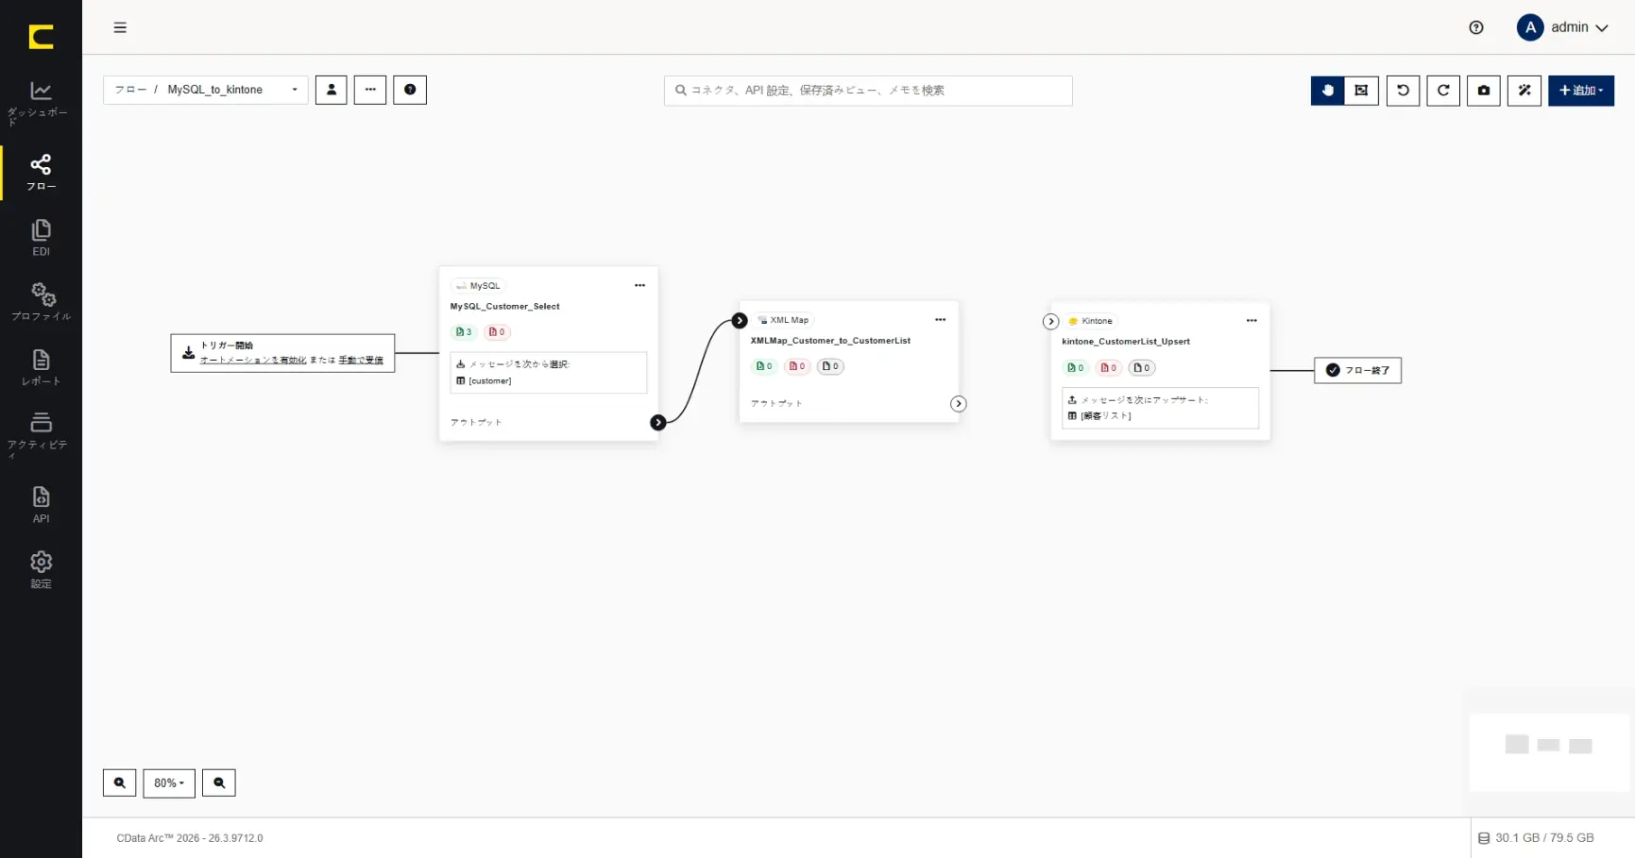Click the XML Map connector type badge
1635x858 pixels.
pos(783,320)
